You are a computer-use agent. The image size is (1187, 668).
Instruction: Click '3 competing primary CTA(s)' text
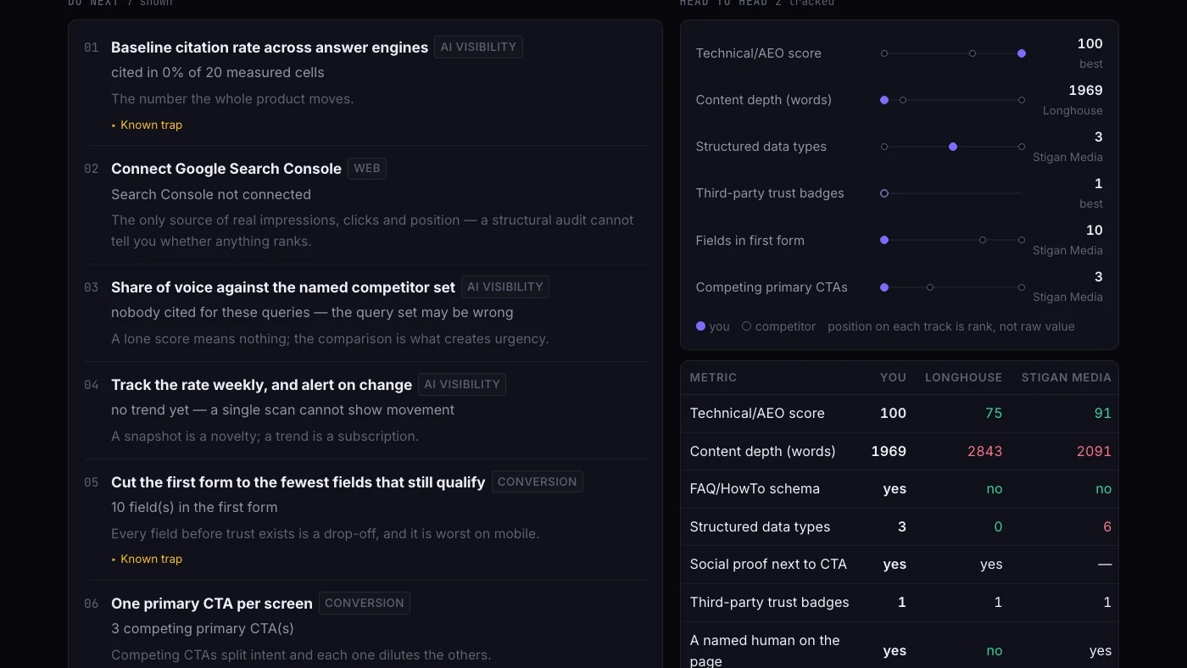(x=203, y=629)
